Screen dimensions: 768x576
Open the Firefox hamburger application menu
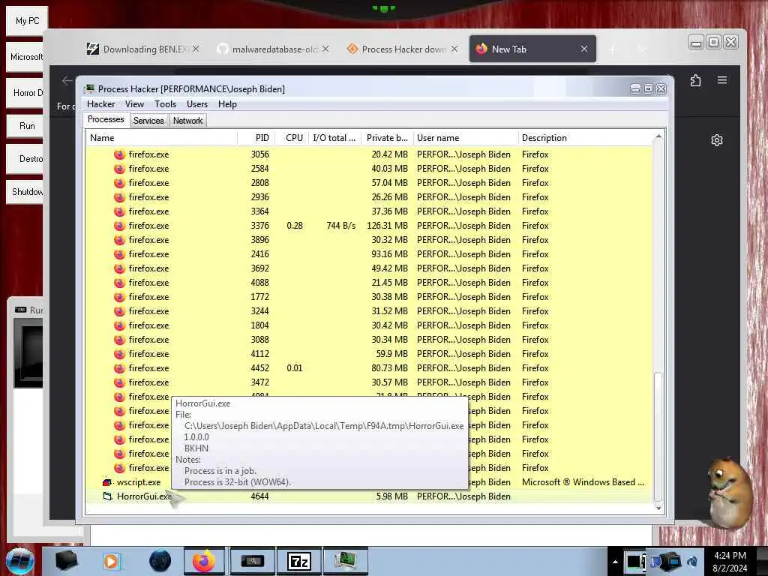tap(722, 79)
